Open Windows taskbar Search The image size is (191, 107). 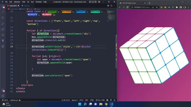(85, 104)
